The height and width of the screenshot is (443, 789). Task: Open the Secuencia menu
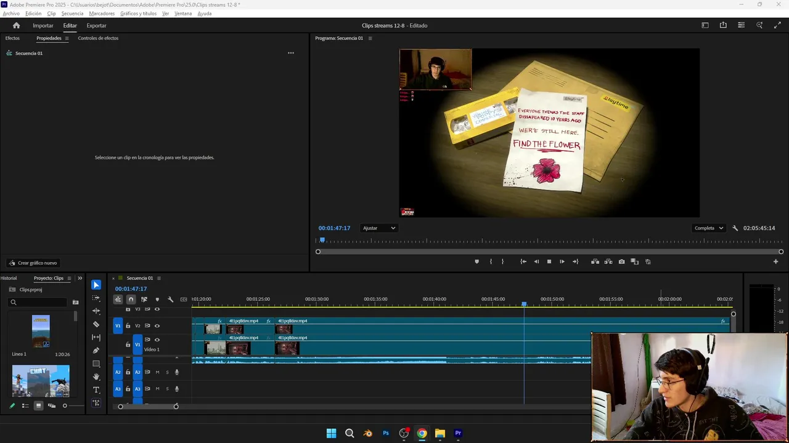pyautogui.click(x=72, y=14)
